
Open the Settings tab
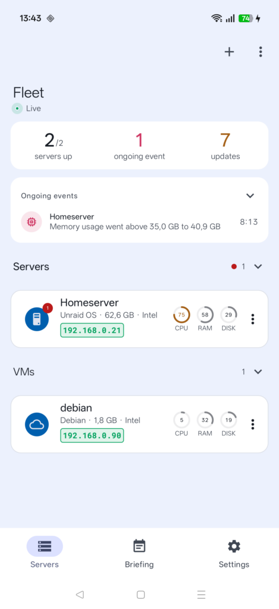pyautogui.click(x=234, y=553)
